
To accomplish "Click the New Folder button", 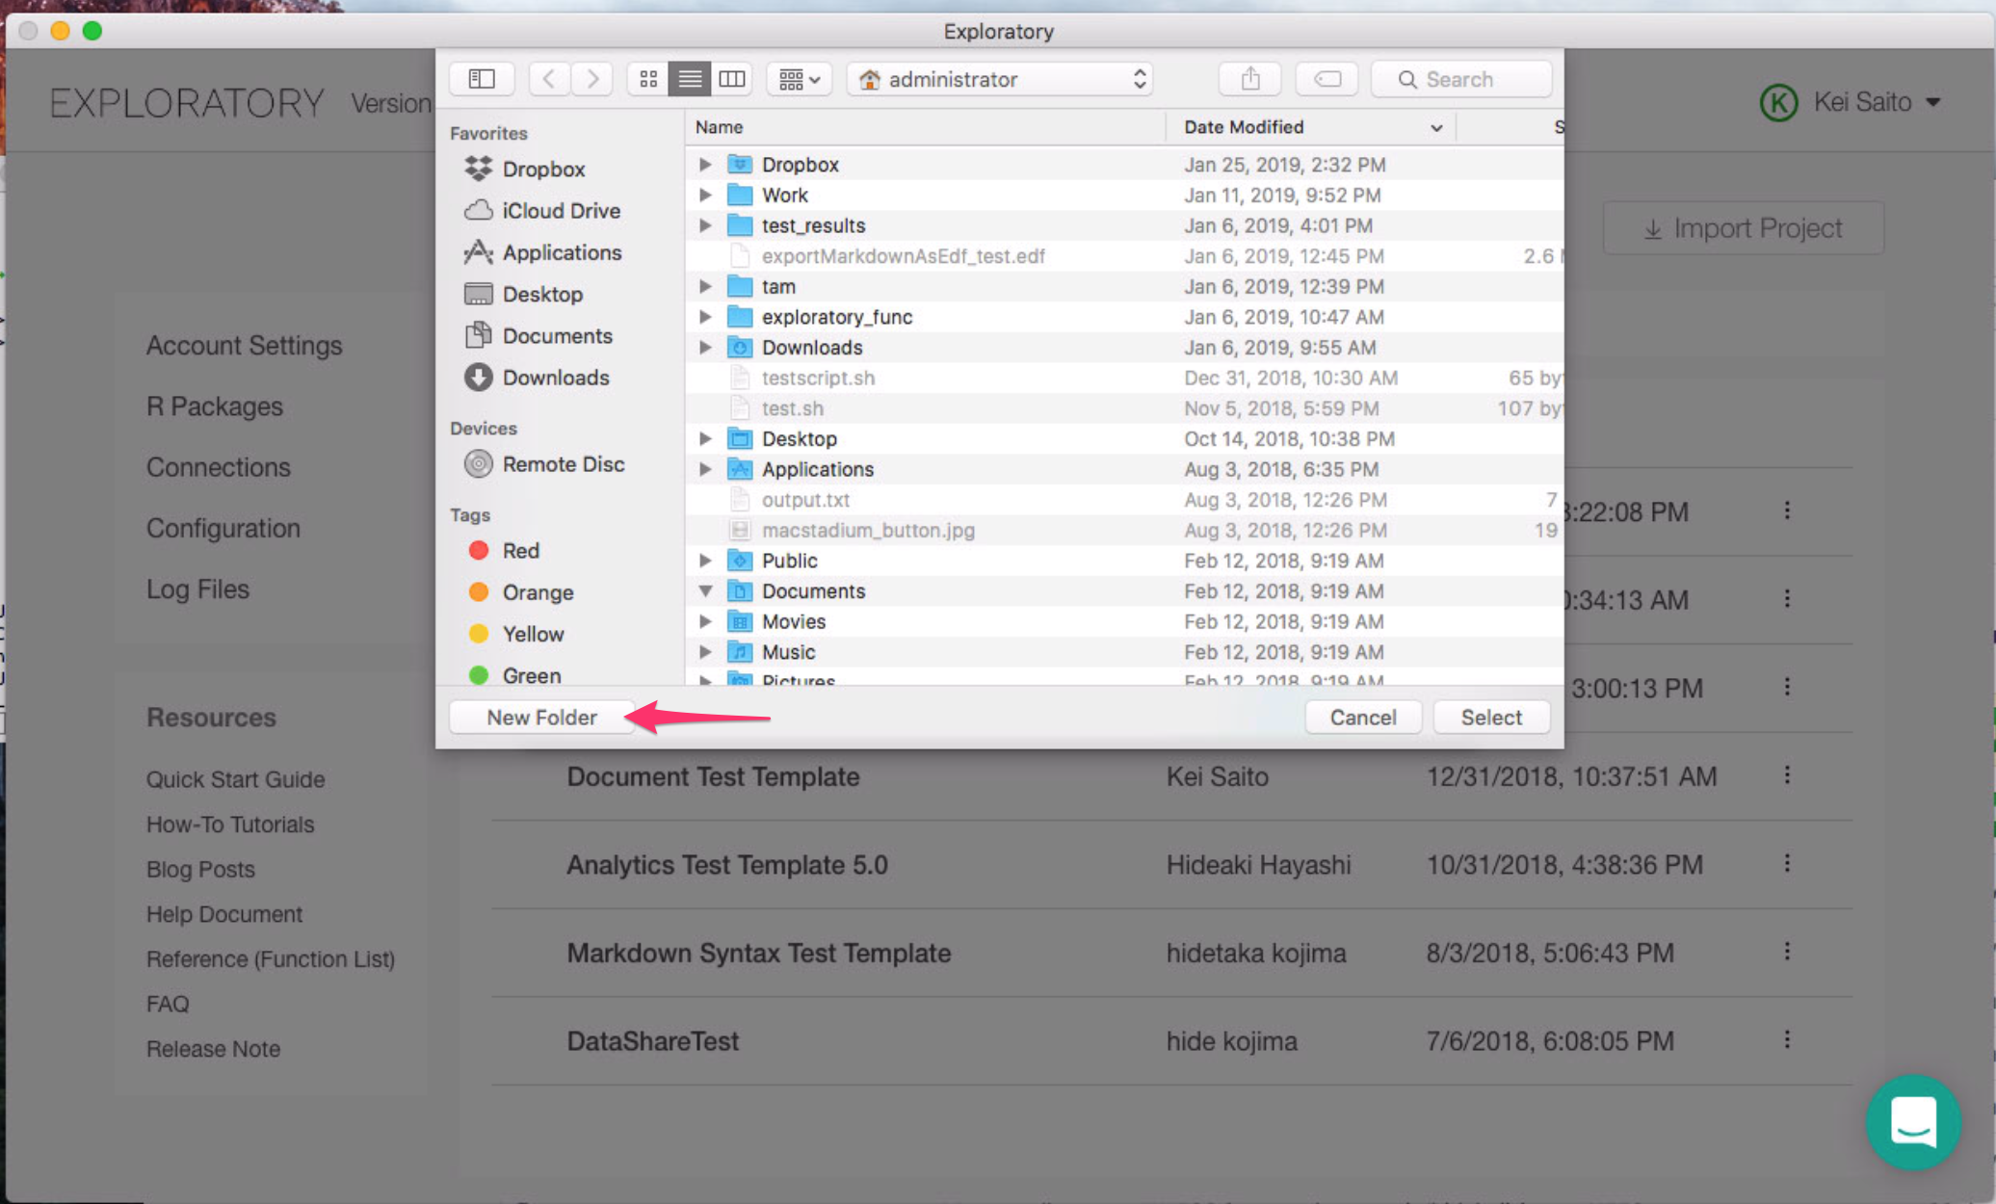I will 541,717.
